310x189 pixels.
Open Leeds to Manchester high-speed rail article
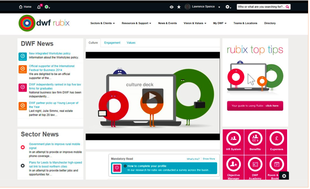click(55, 165)
